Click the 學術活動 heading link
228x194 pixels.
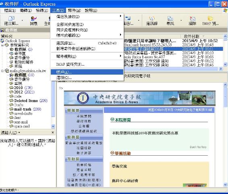point(122,153)
